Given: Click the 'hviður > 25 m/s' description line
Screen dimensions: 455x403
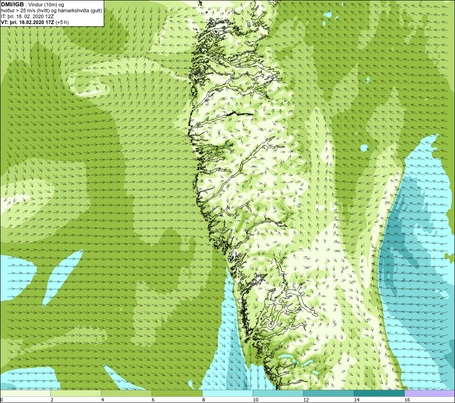Looking at the screenshot, I should tap(51, 11).
